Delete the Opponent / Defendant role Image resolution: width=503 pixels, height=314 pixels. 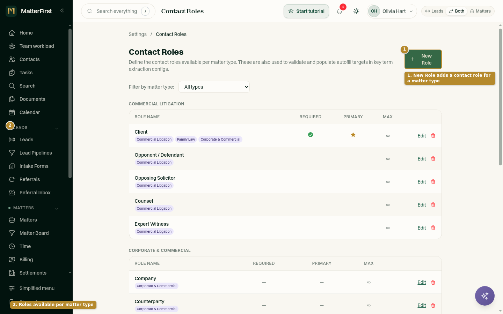(x=433, y=159)
